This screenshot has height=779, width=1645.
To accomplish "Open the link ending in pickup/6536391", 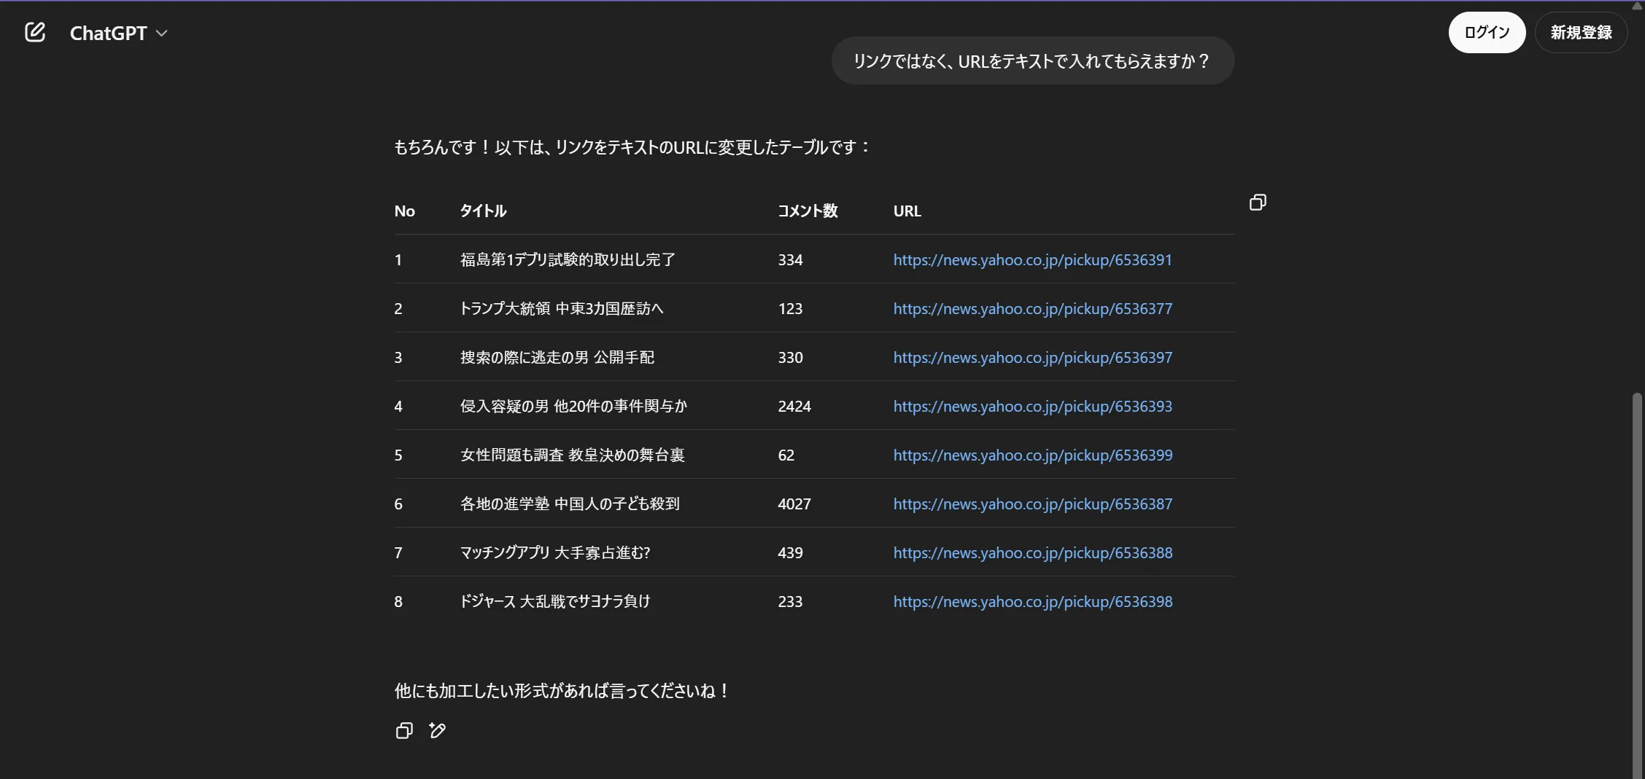I will click(1032, 259).
